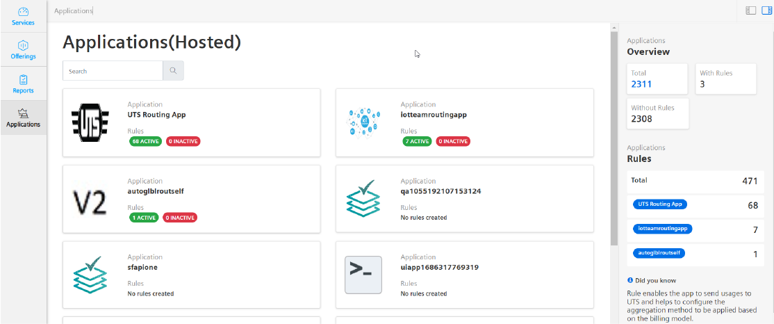
Task: Click the Applications(Hosted) heading
Action: pos(152,42)
